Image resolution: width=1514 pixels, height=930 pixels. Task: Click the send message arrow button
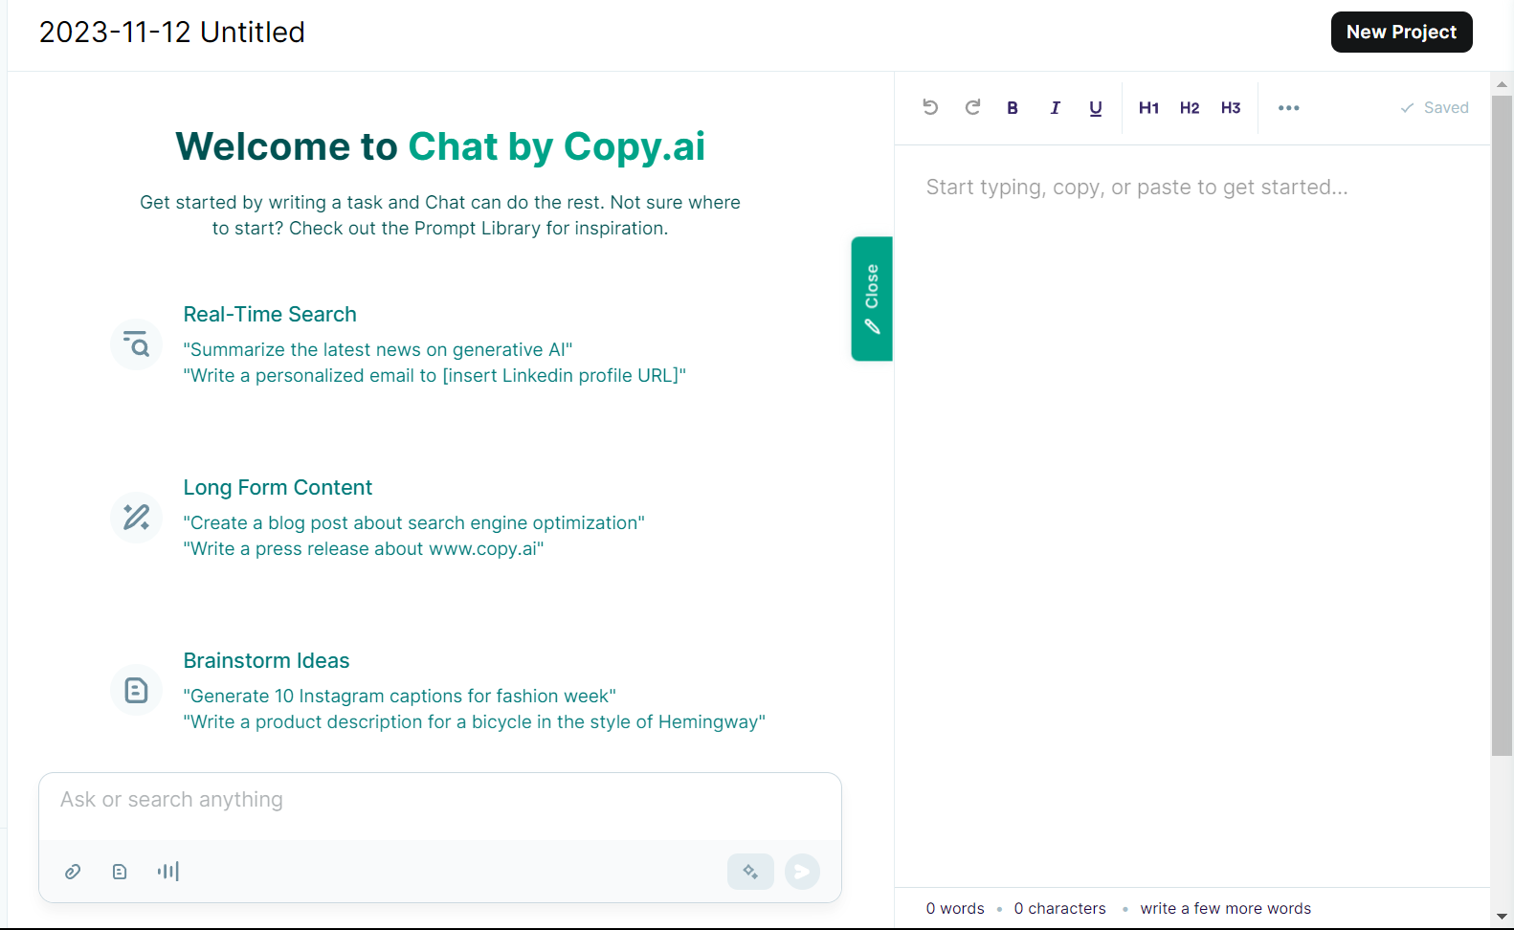click(x=802, y=872)
